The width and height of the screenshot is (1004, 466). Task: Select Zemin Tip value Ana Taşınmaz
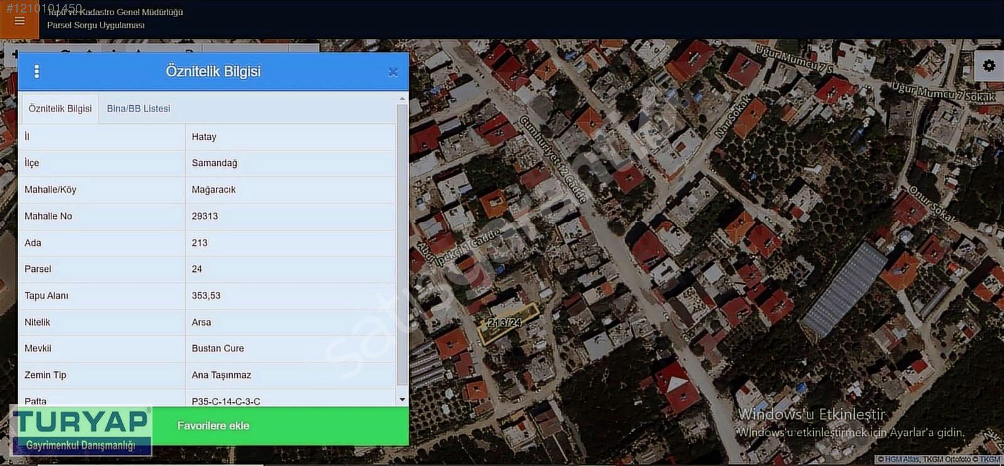291,375
